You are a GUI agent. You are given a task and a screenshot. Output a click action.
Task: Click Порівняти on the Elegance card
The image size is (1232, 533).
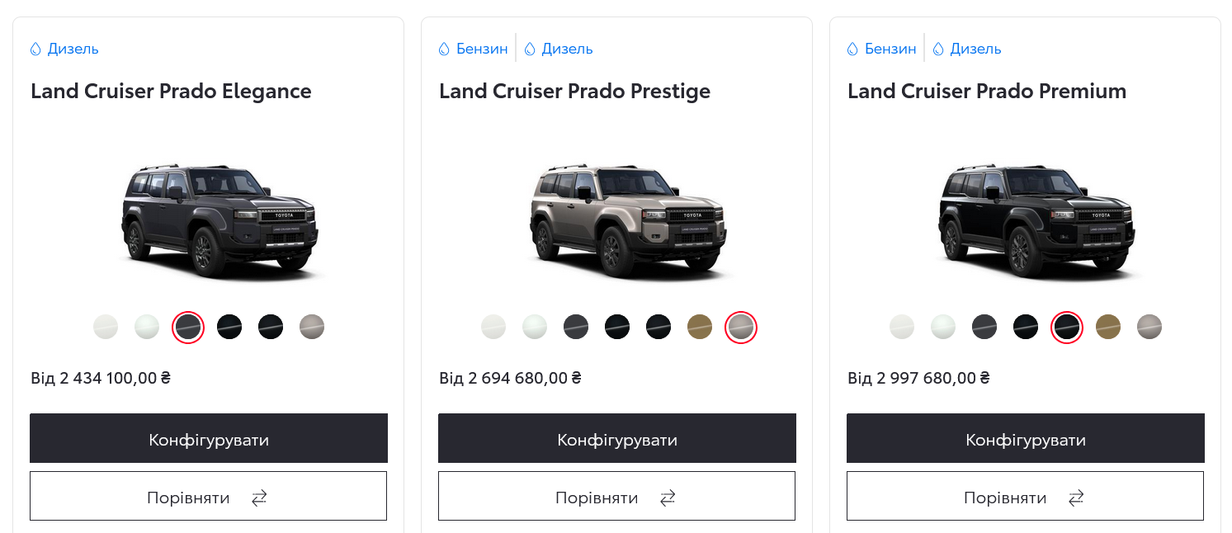click(188, 497)
